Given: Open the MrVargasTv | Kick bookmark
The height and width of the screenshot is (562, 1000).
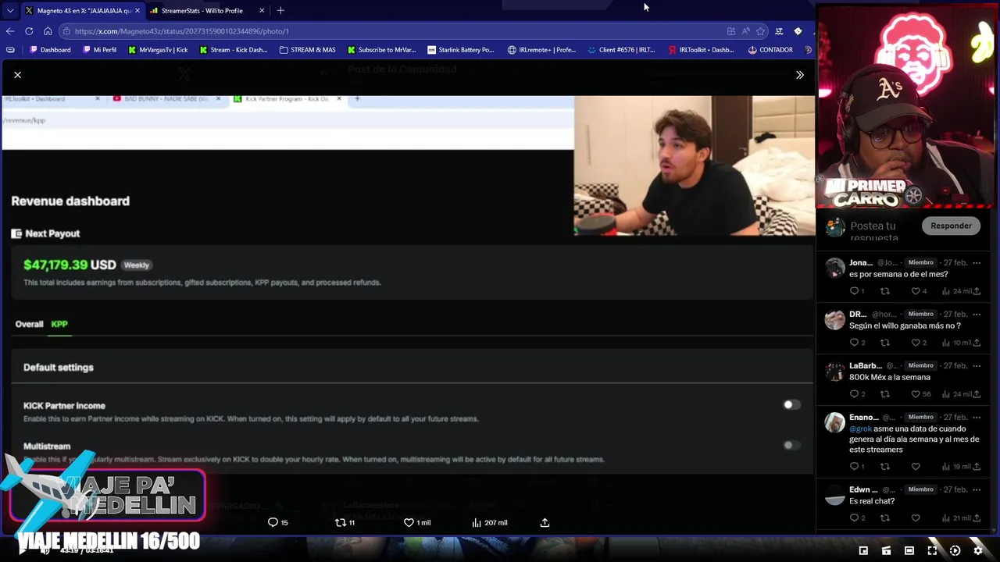Looking at the screenshot, I should pos(158,50).
